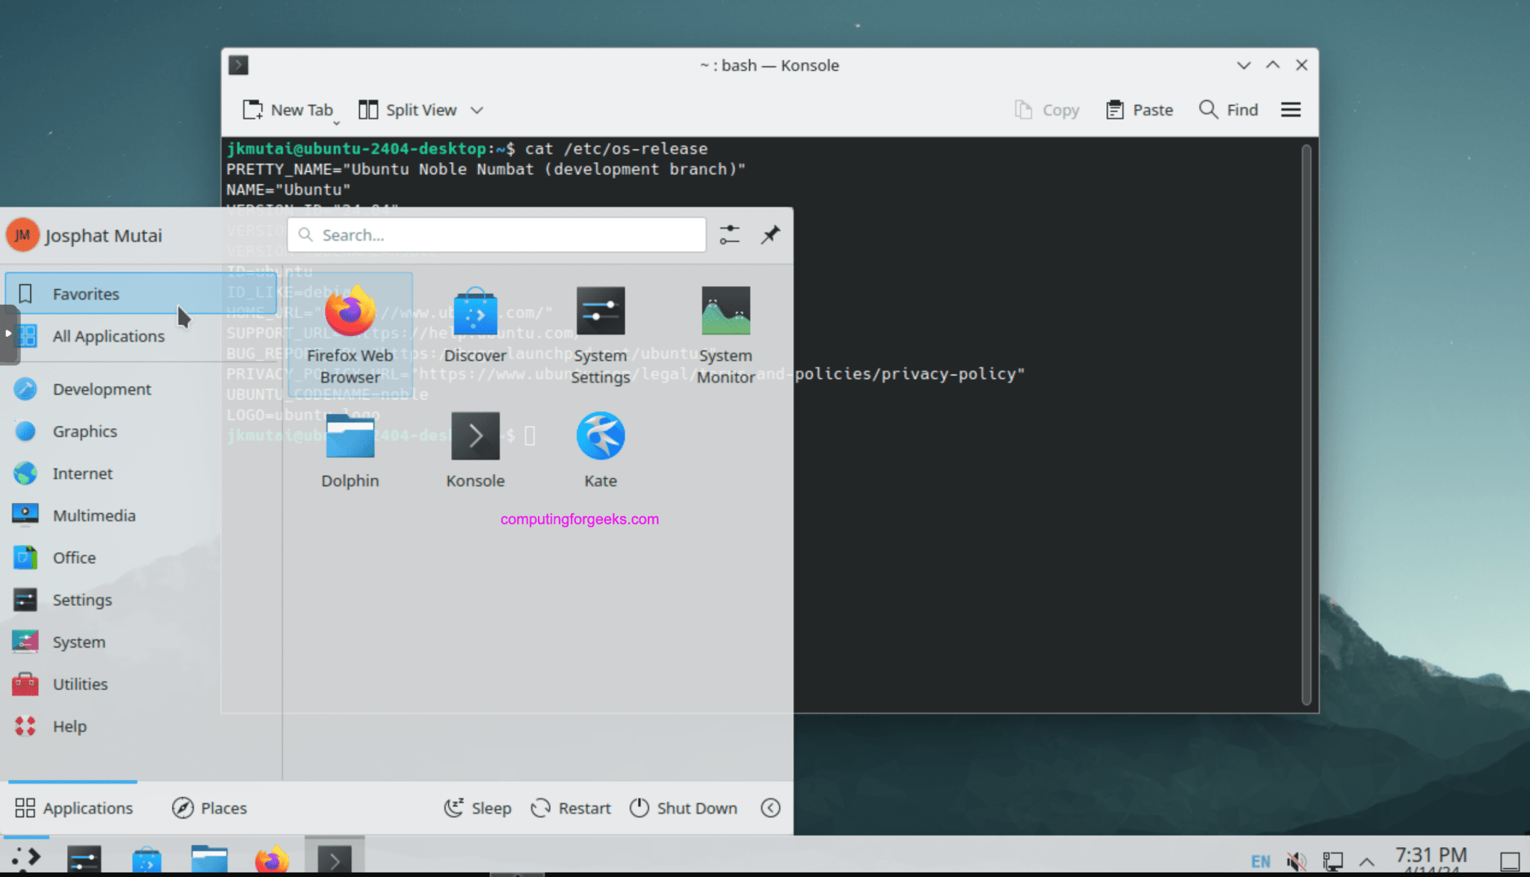Image resolution: width=1530 pixels, height=877 pixels.
Task: Click in the launcher search field
Action: [x=496, y=235]
